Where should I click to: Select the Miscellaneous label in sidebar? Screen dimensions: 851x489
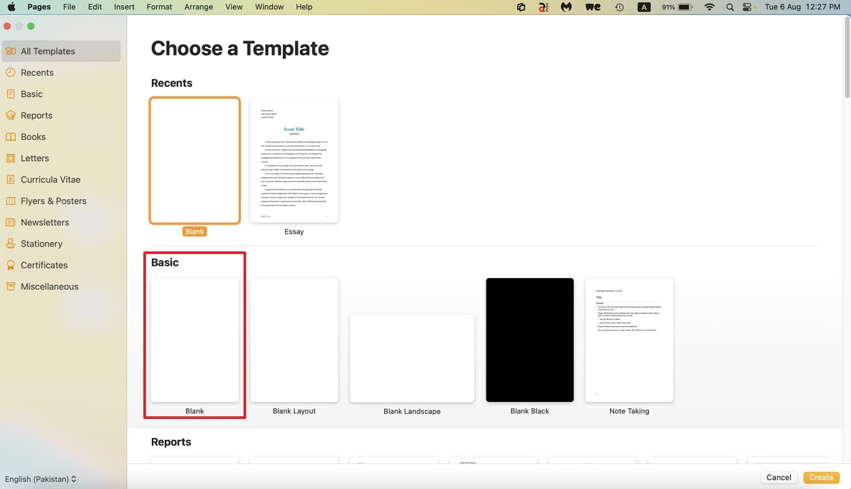[50, 286]
